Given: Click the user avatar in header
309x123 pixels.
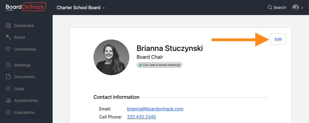Looking at the screenshot, I should (x=295, y=8).
